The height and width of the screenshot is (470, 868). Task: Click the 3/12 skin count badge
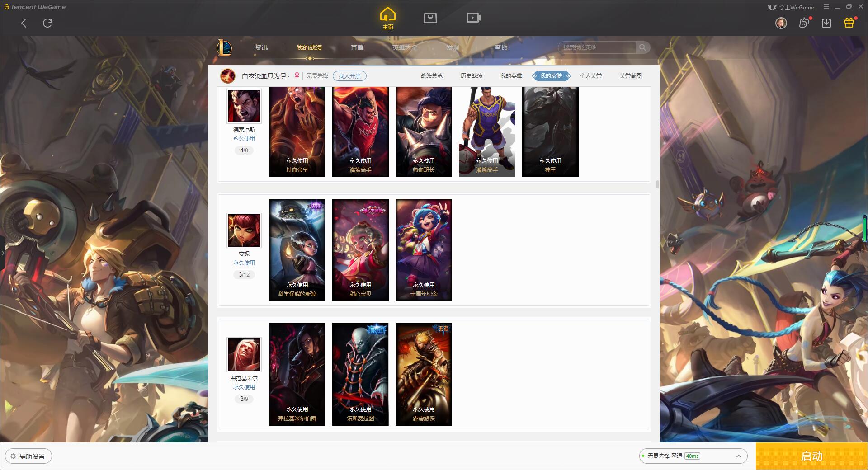[x=244, y=275]
